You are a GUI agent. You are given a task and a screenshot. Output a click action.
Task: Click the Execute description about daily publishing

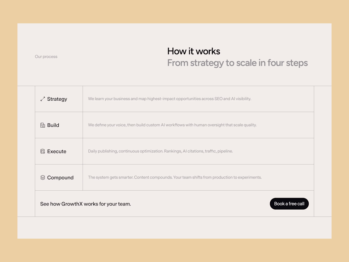[x=160, y=151]
